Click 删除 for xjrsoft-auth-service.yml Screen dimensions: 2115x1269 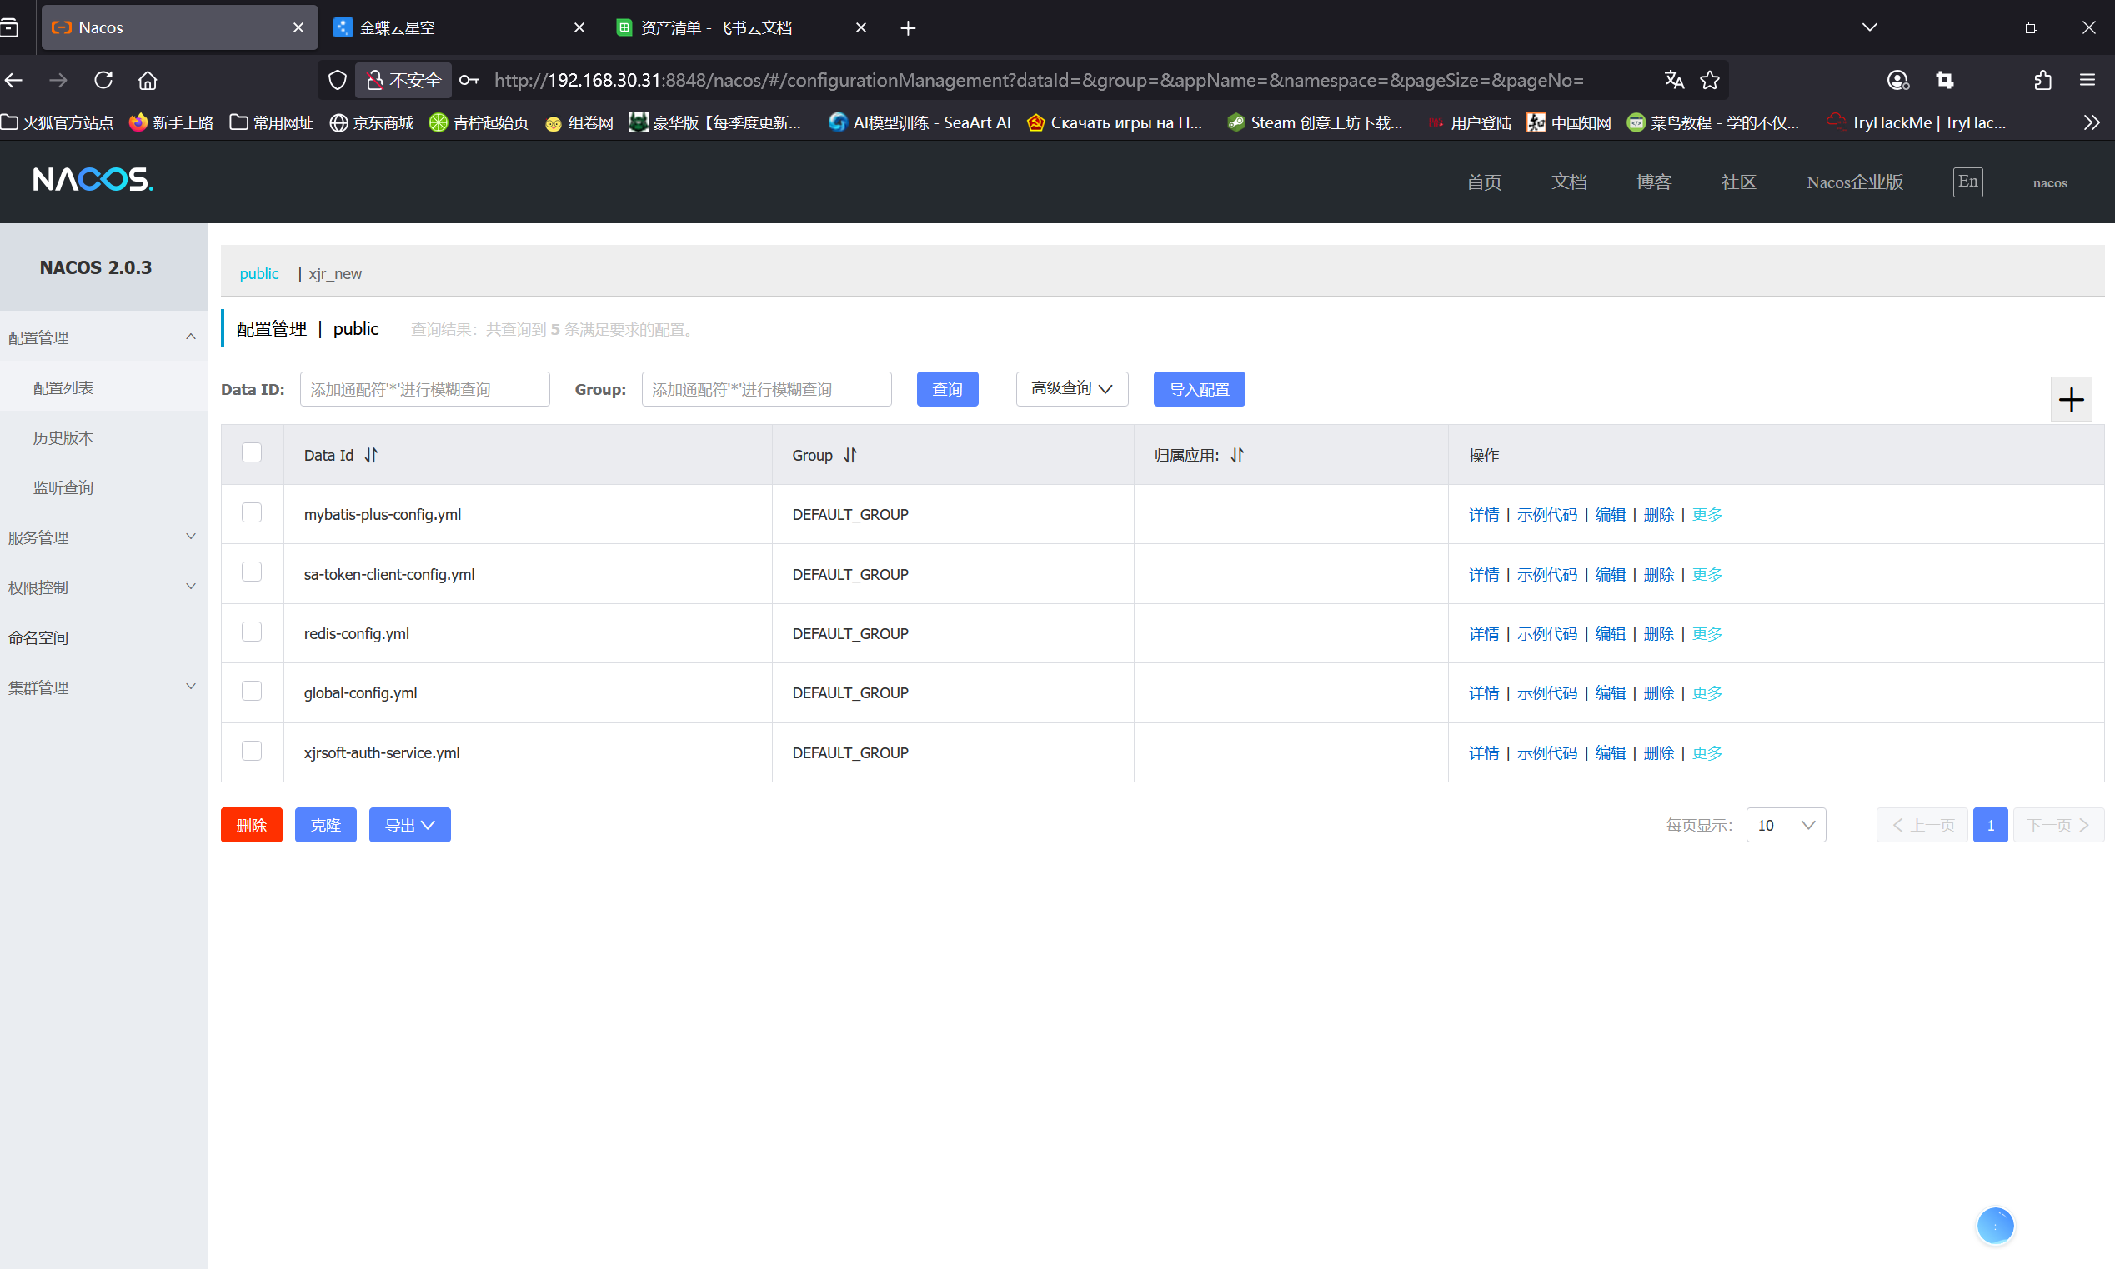tap(1658, 752)
